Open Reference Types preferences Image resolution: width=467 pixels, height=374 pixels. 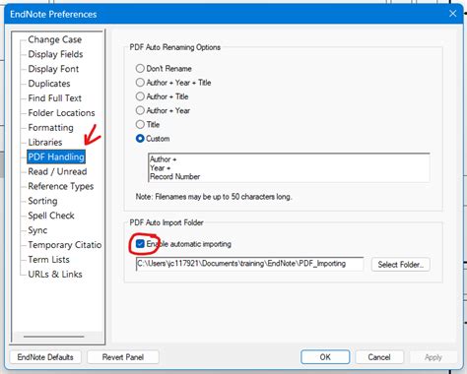click(61, 186)
